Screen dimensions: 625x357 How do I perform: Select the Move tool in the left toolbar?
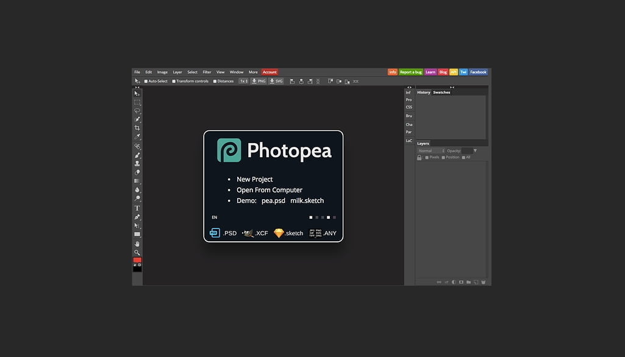(137, 94)
